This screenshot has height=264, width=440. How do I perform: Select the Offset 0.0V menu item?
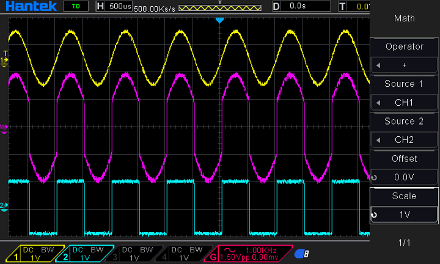coord(404,177)
